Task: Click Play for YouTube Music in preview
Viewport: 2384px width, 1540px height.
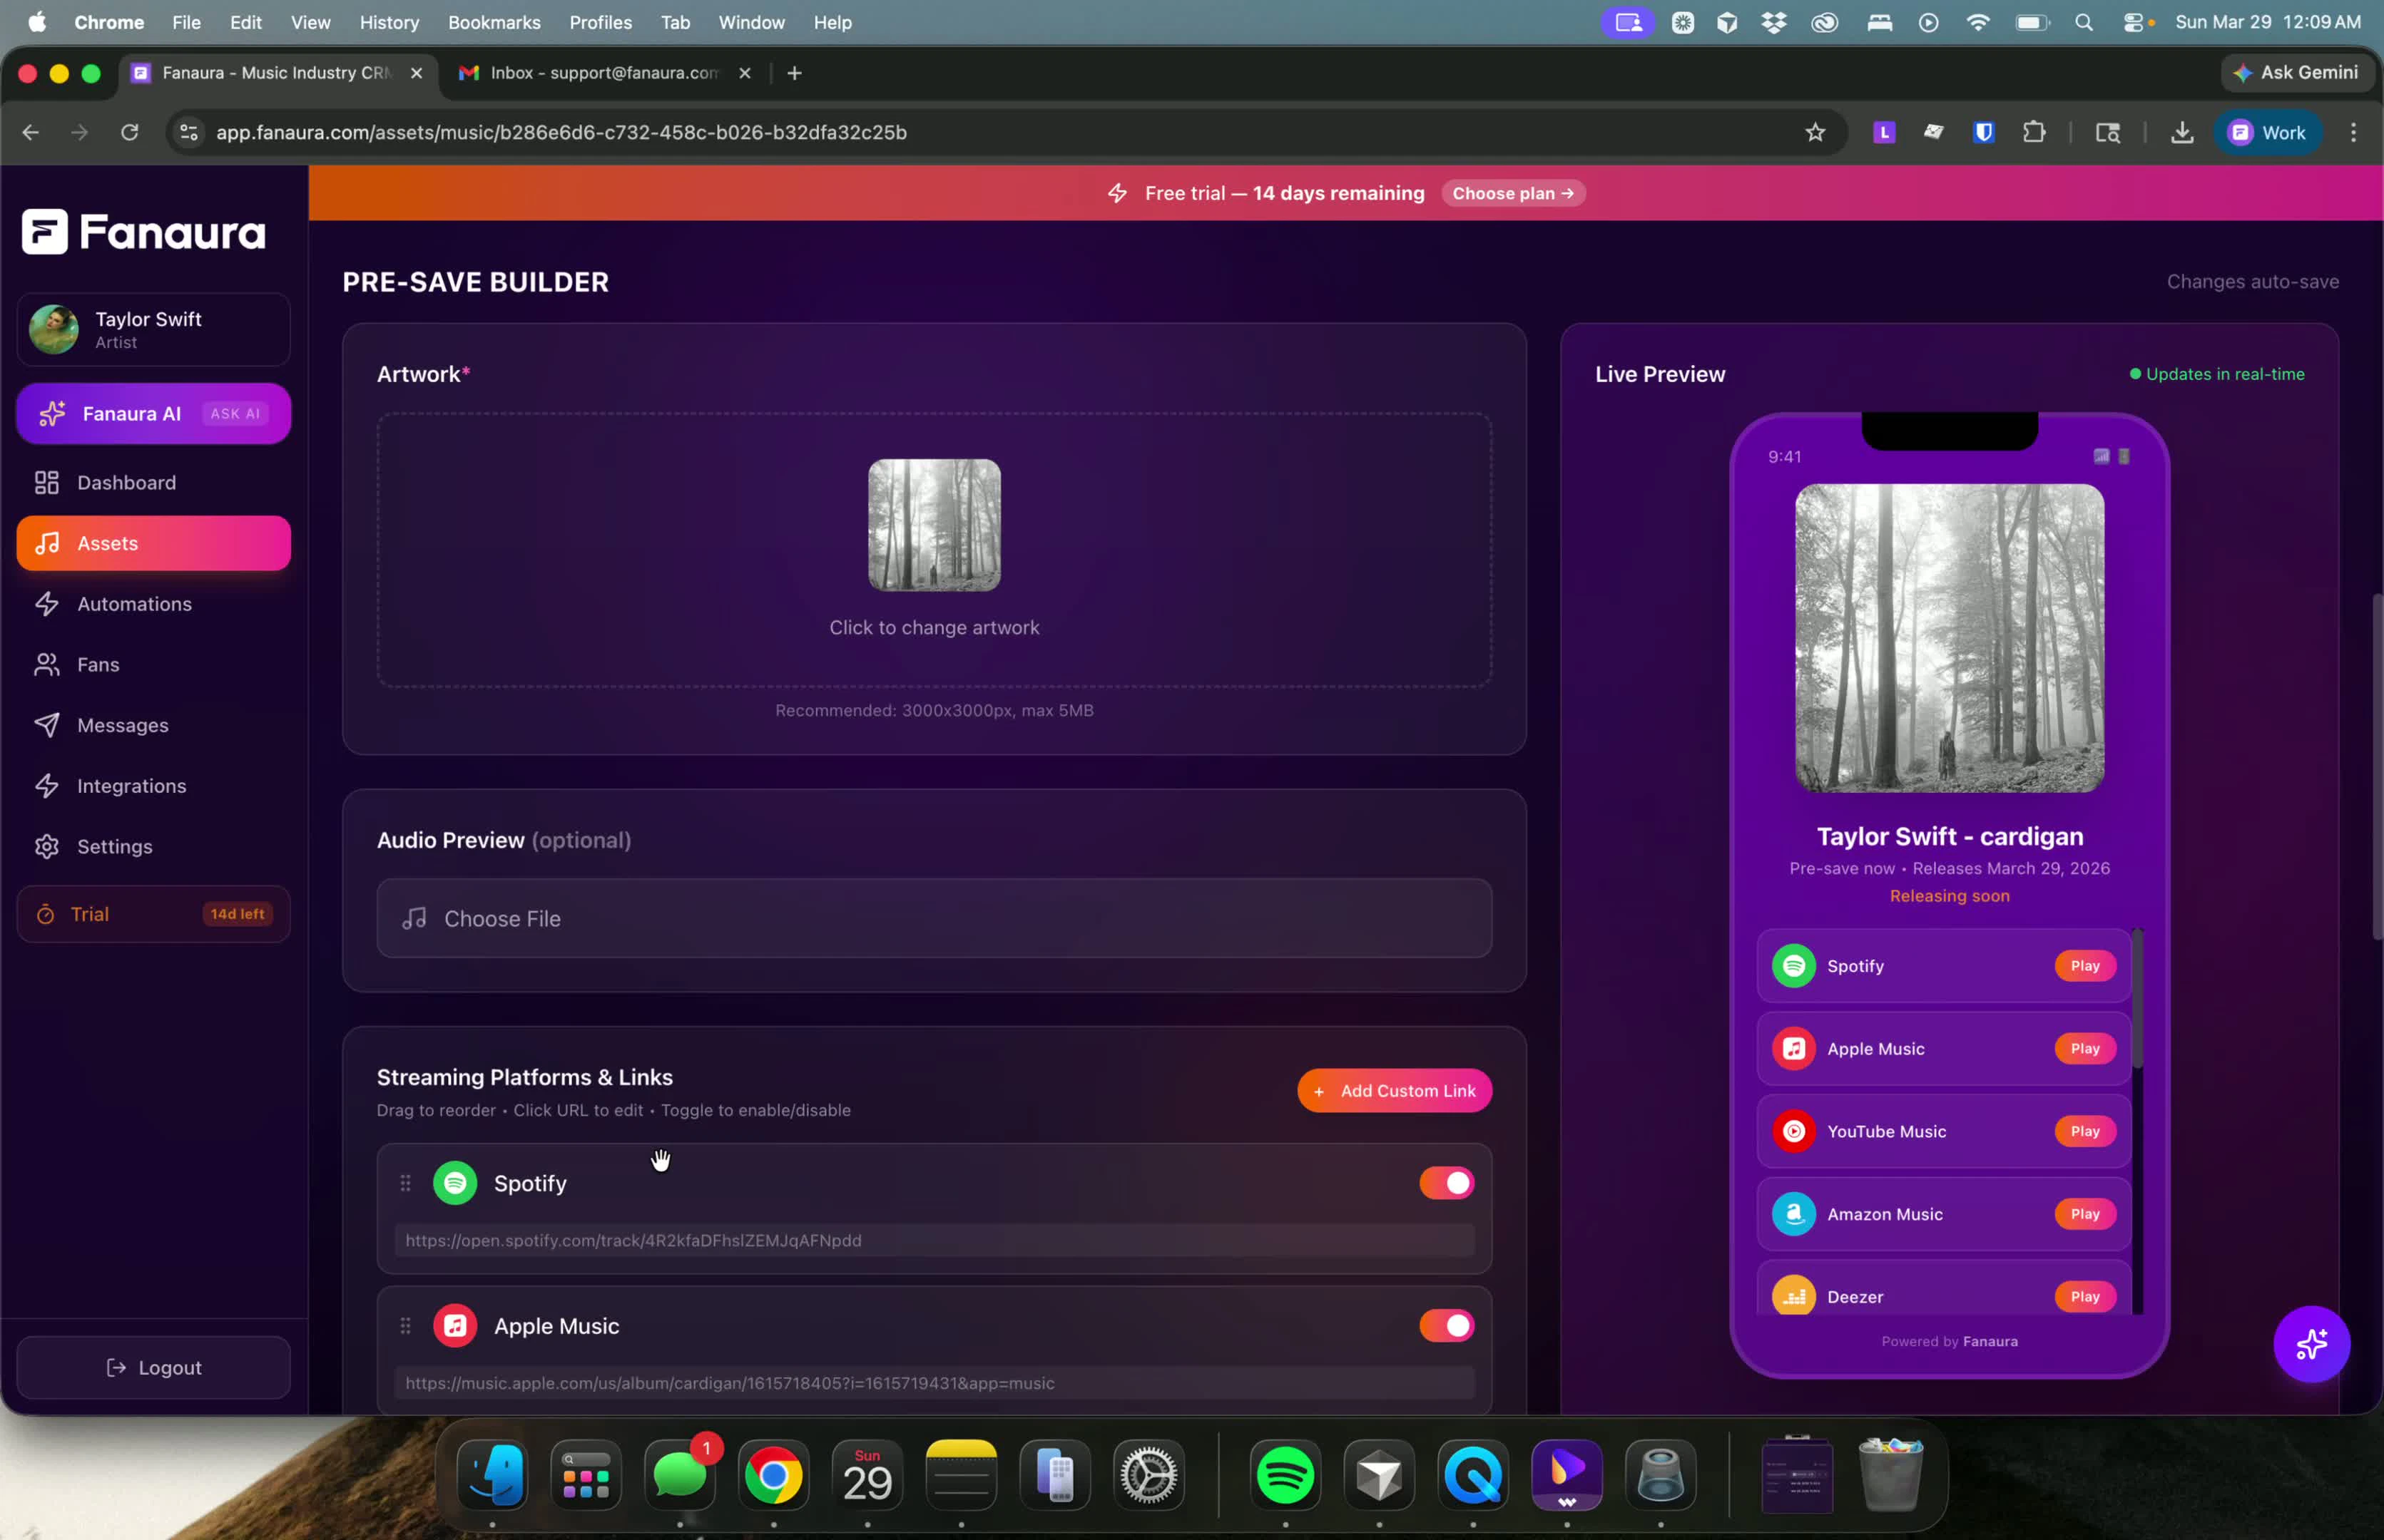Action: pos(2085,1131)
